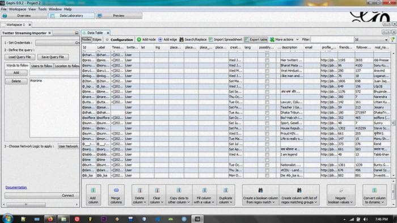Open the Help menu
Image resolution: width=397 pixels, height=223 pixels.
[67, 9]
